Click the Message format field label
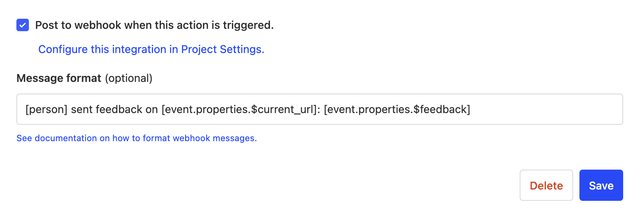Image resolution: width=638 pixels, height=209 pixels. [x=59, y=78]
